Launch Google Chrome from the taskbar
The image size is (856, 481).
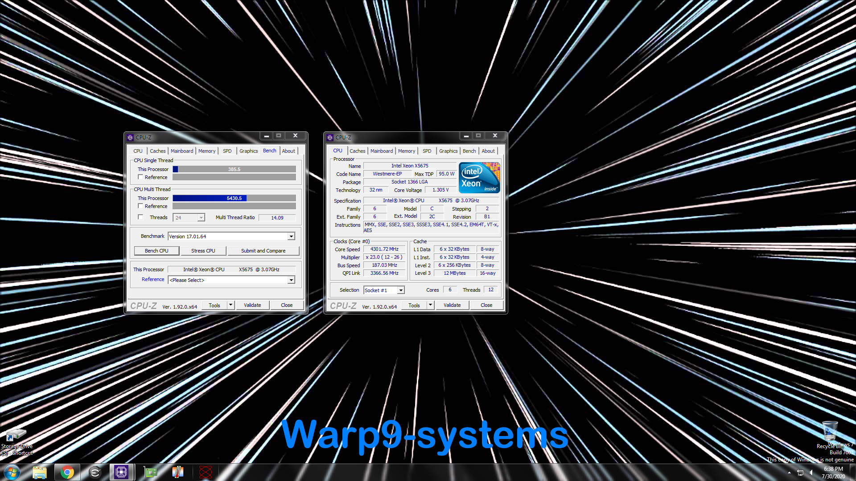coord(67,472)
